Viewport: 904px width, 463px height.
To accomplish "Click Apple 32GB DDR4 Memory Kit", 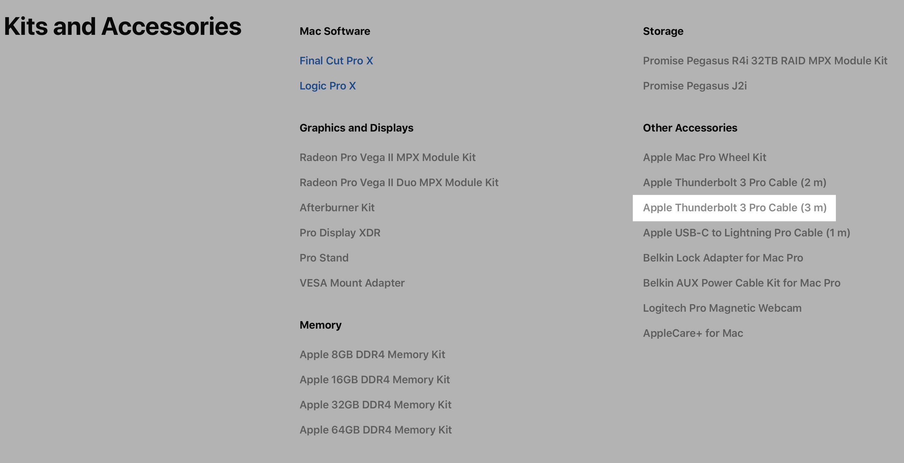I will tap(375, 405).
